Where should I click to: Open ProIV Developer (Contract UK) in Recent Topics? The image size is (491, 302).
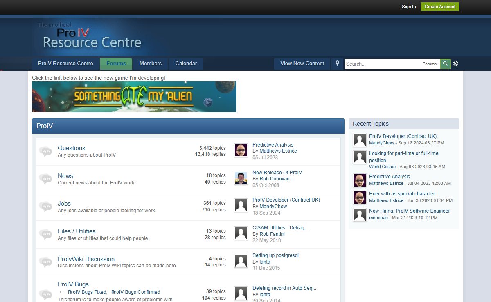tap(403, 136)
